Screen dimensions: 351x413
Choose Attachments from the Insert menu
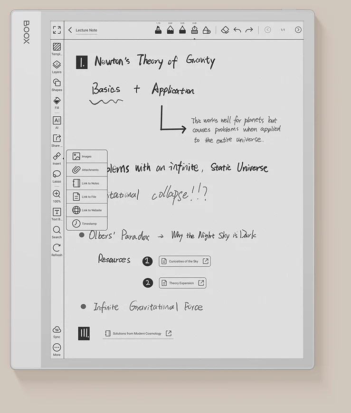[86, 169]
